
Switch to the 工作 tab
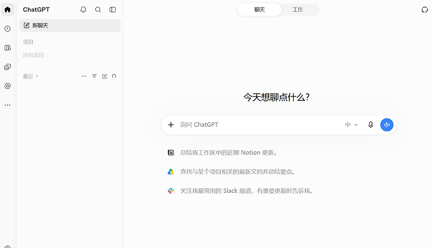tap(297, 9)
